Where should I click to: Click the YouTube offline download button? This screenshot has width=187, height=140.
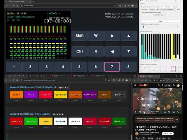pyautogui.click(x=161, y=138)
